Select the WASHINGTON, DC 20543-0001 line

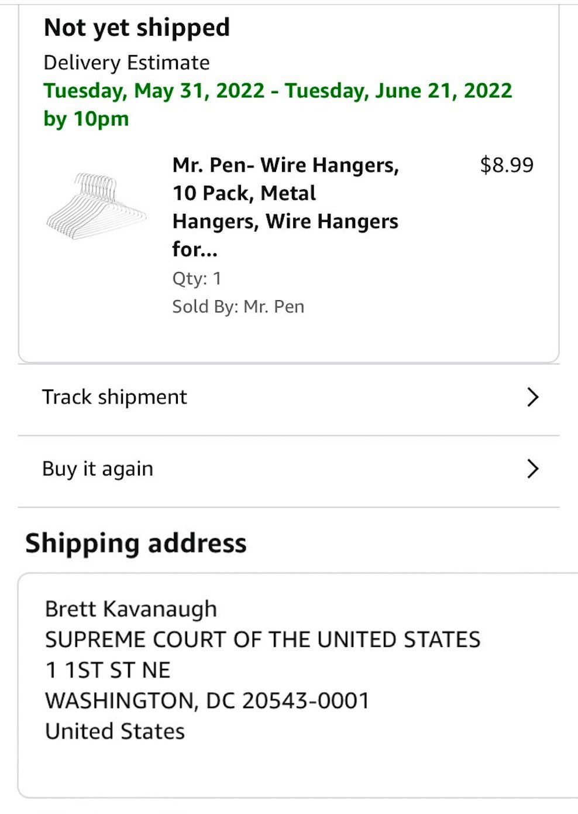coord(207,700)
